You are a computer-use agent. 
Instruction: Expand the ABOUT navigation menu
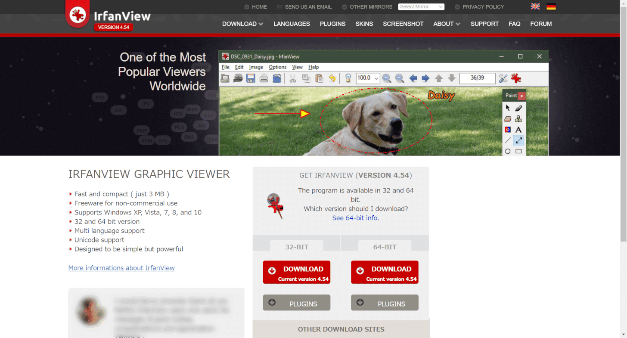tap(447, 24)
